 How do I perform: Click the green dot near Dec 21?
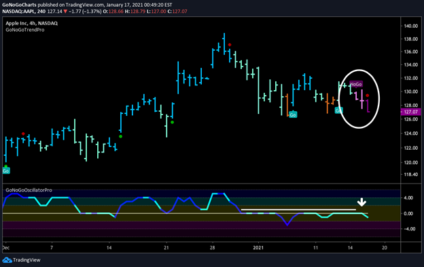click(x=173, y=123)
